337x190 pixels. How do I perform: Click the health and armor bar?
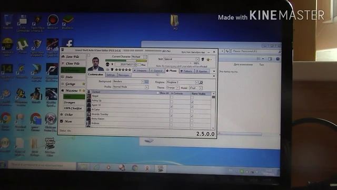(x=126, y=61)
